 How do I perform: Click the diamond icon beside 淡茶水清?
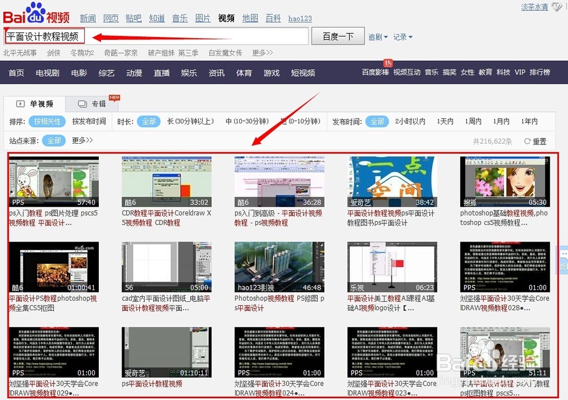point(557,6)
